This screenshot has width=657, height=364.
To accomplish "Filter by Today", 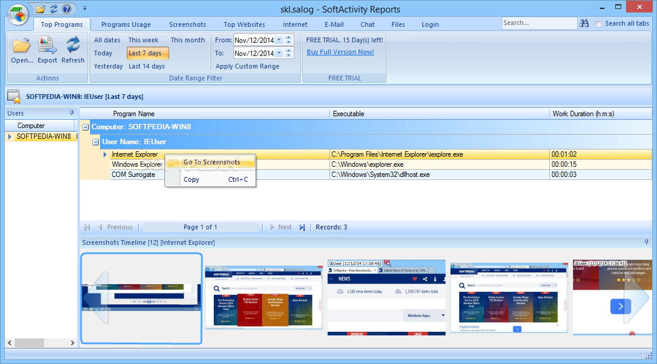I will pyautogui.click(x=103, y=53).
